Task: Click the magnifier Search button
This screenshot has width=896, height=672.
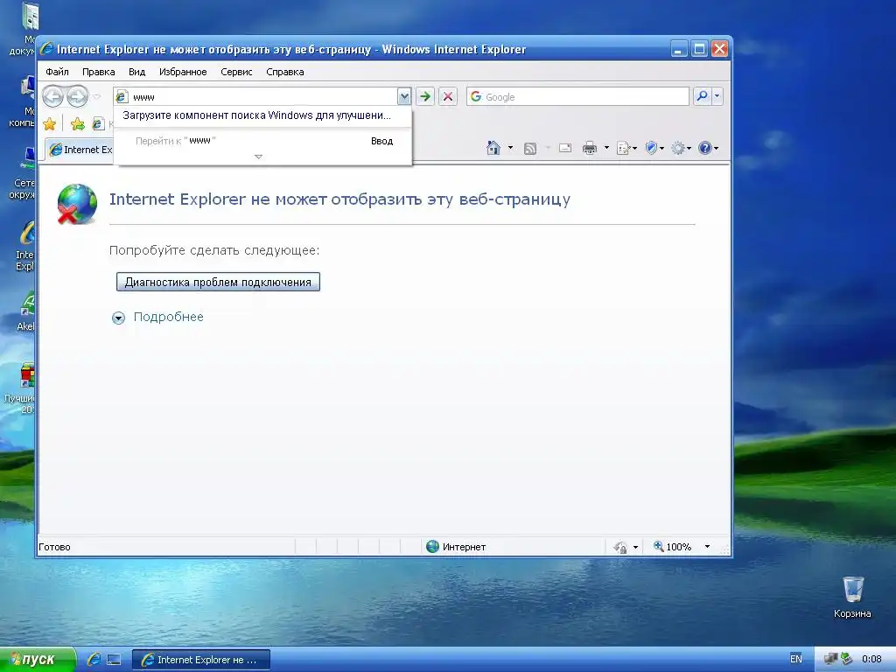Action: pos(702,96)
